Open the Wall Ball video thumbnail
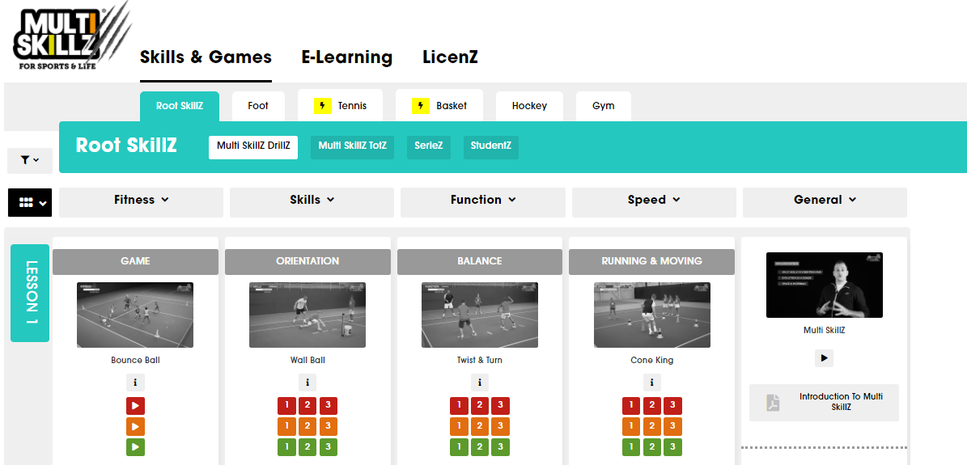 307,315
